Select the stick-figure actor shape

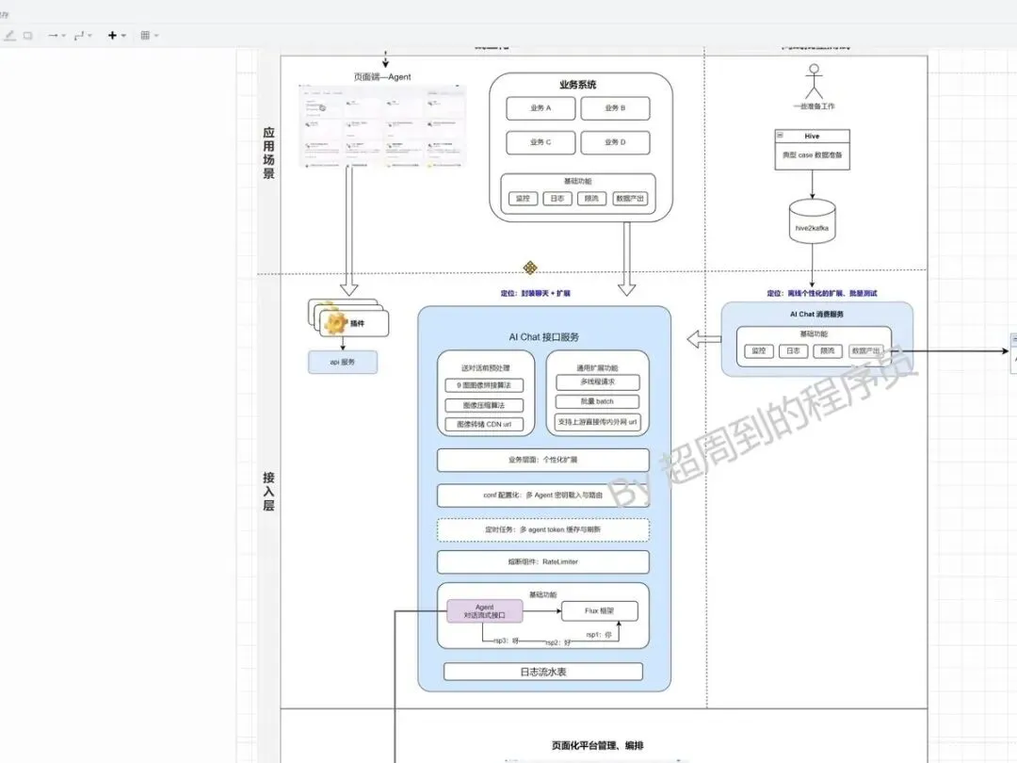pyautogui.click(x=814, y=82)
